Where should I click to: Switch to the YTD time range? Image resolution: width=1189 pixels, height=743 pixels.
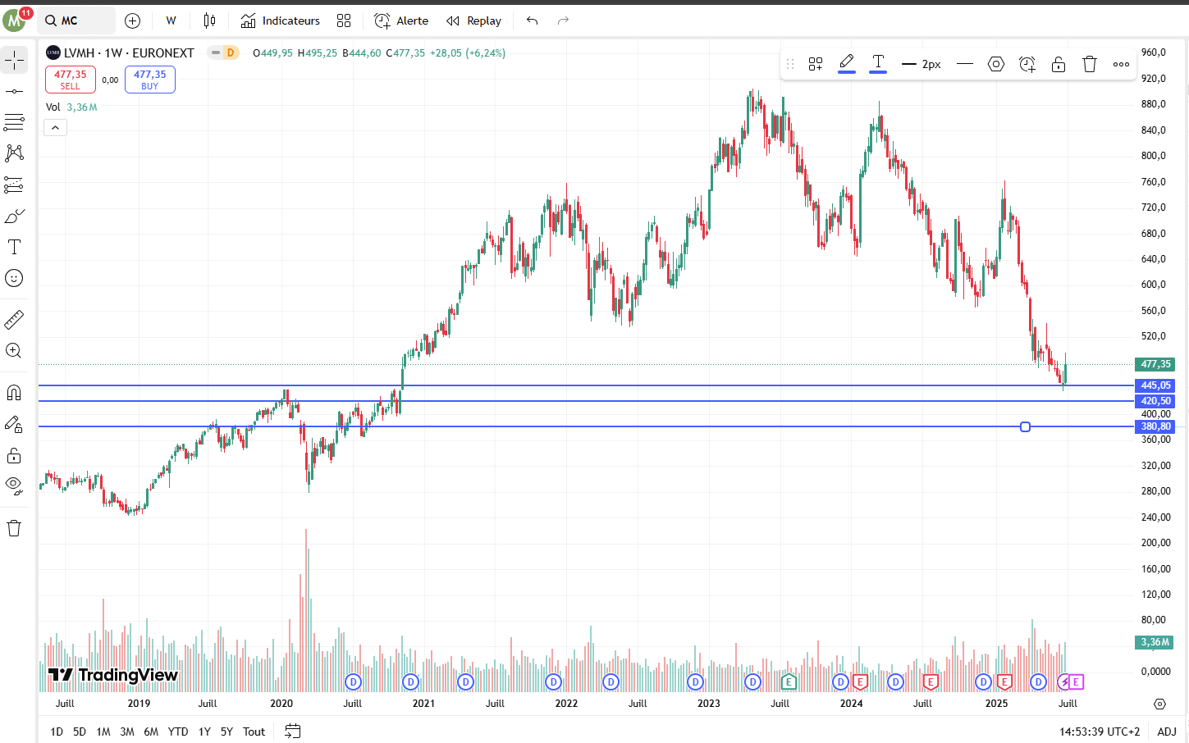click(x=177, y=732)
